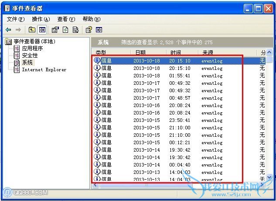
Task: Click date 2013-10-16 in the 20:08:24 selected-adjacent first row
Action: (x=147, y=105)
